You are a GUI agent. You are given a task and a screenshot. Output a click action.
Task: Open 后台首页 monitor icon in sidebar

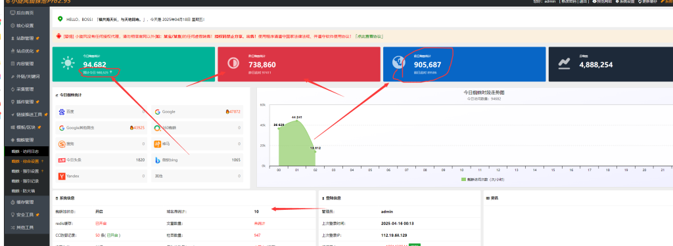[x=12, y=13]
